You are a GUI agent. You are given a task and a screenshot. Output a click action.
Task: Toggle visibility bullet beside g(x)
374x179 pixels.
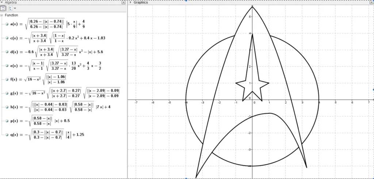(7, 93)
